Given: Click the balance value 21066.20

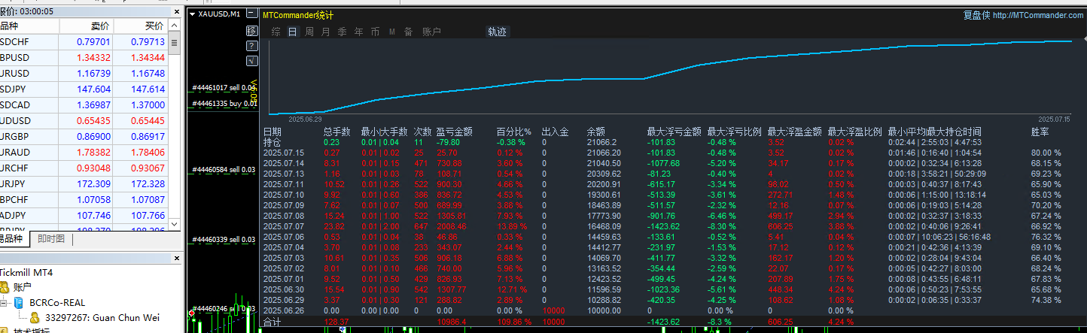Looking at the screenshot, I should click(x=604, y=153).
